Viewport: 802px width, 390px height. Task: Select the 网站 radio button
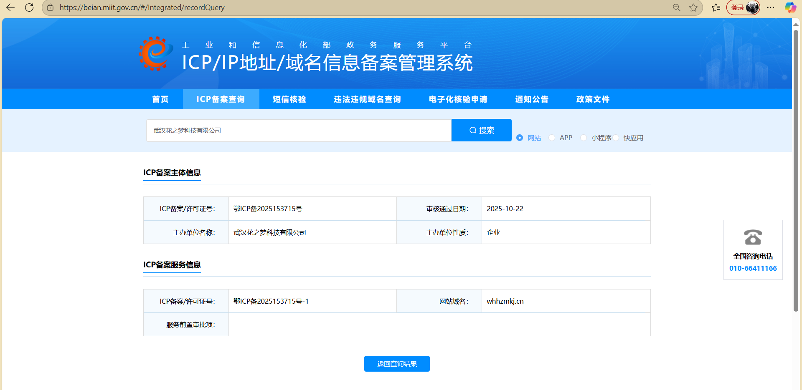click(x=520, y=138)
